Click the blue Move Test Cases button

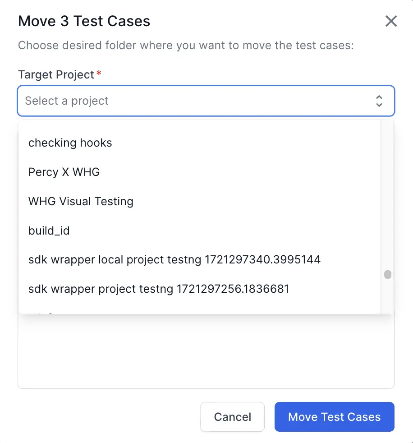tap(334, 417)
